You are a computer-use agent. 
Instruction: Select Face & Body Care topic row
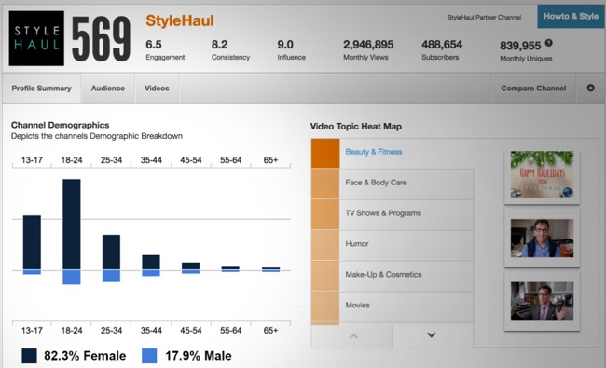(393, 183)
